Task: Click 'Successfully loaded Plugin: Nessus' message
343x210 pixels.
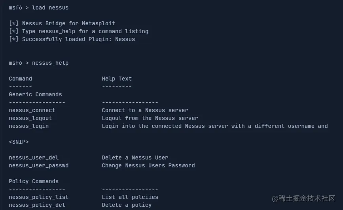Action: pos(78,39)
